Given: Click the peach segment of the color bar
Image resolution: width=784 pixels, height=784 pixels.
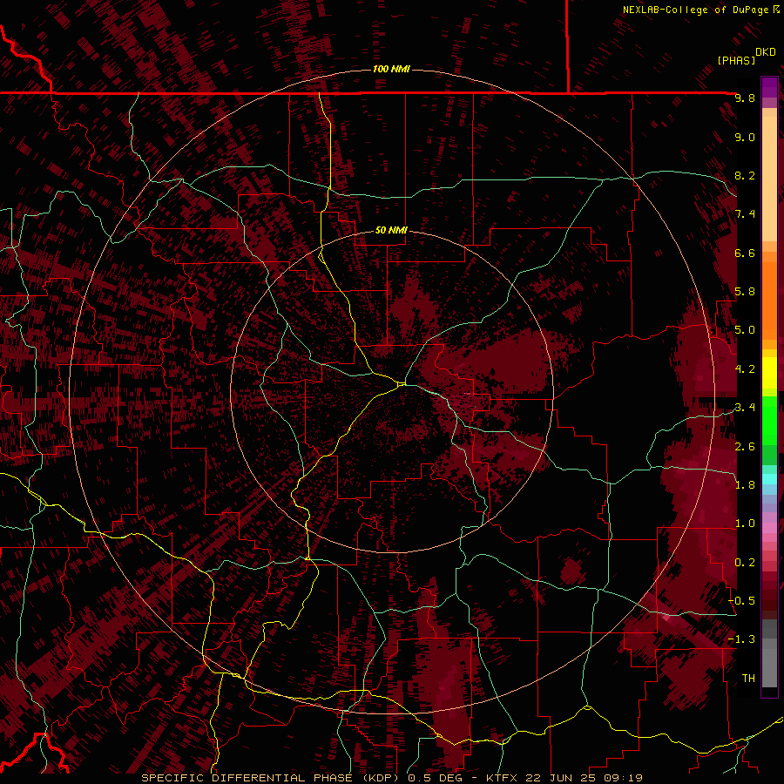Looking at the screenshot, I should [769, 179].
